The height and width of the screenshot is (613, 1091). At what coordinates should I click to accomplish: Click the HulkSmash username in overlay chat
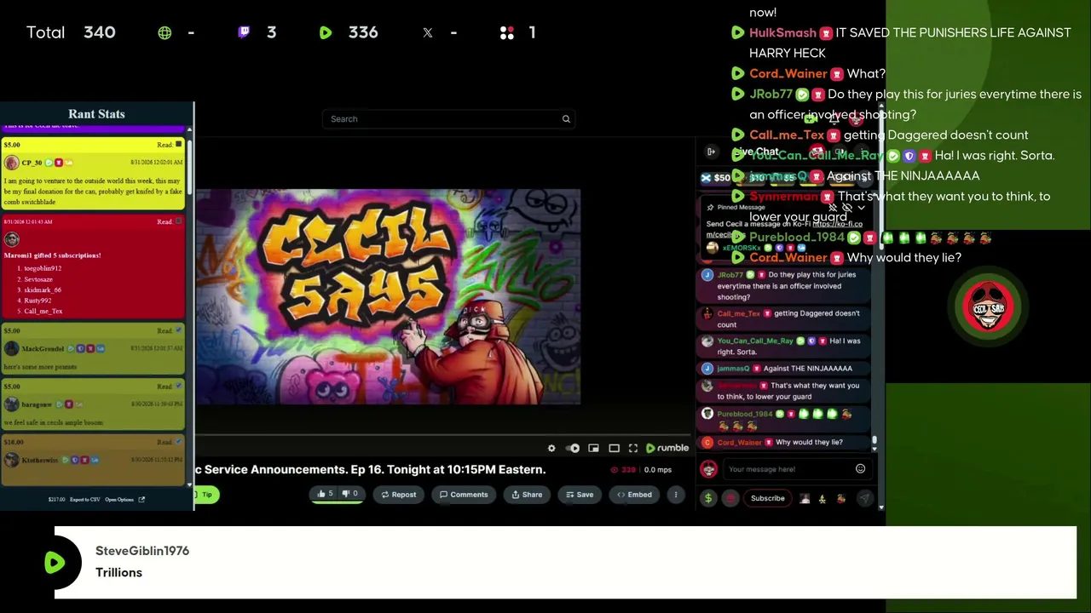click(x=782, y=32)
